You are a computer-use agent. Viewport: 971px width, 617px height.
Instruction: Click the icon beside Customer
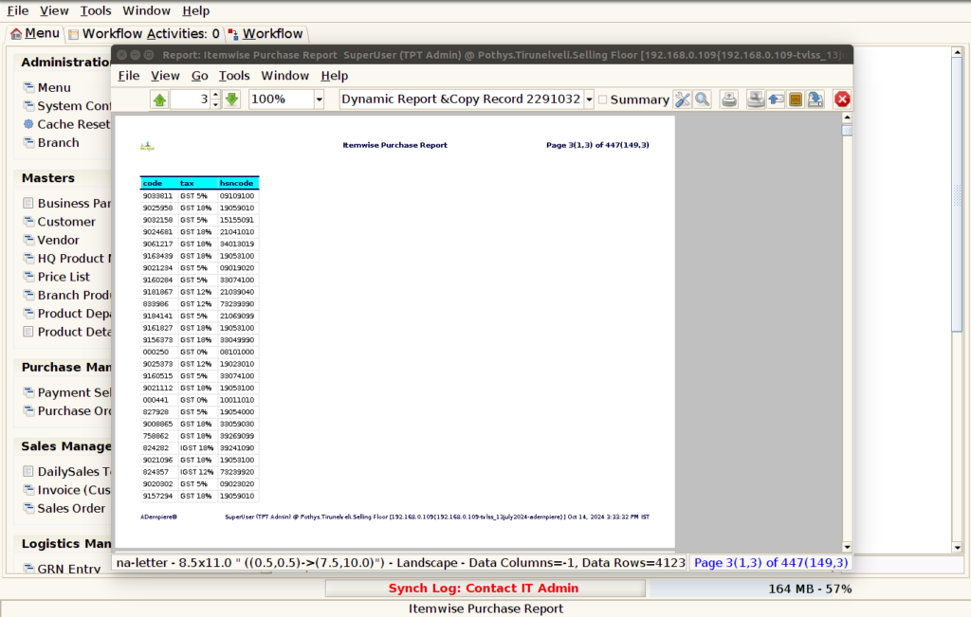28,221
